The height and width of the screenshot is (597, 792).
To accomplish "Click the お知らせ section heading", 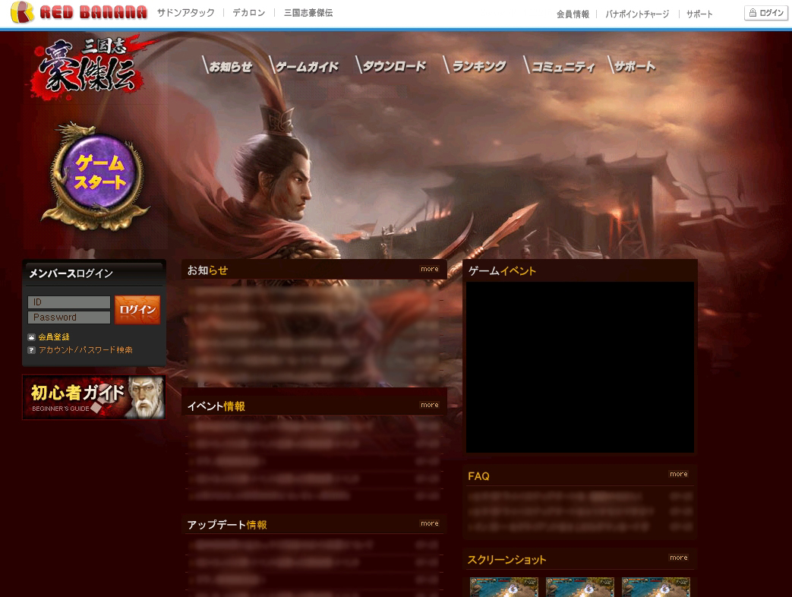I will coord(207,270).
